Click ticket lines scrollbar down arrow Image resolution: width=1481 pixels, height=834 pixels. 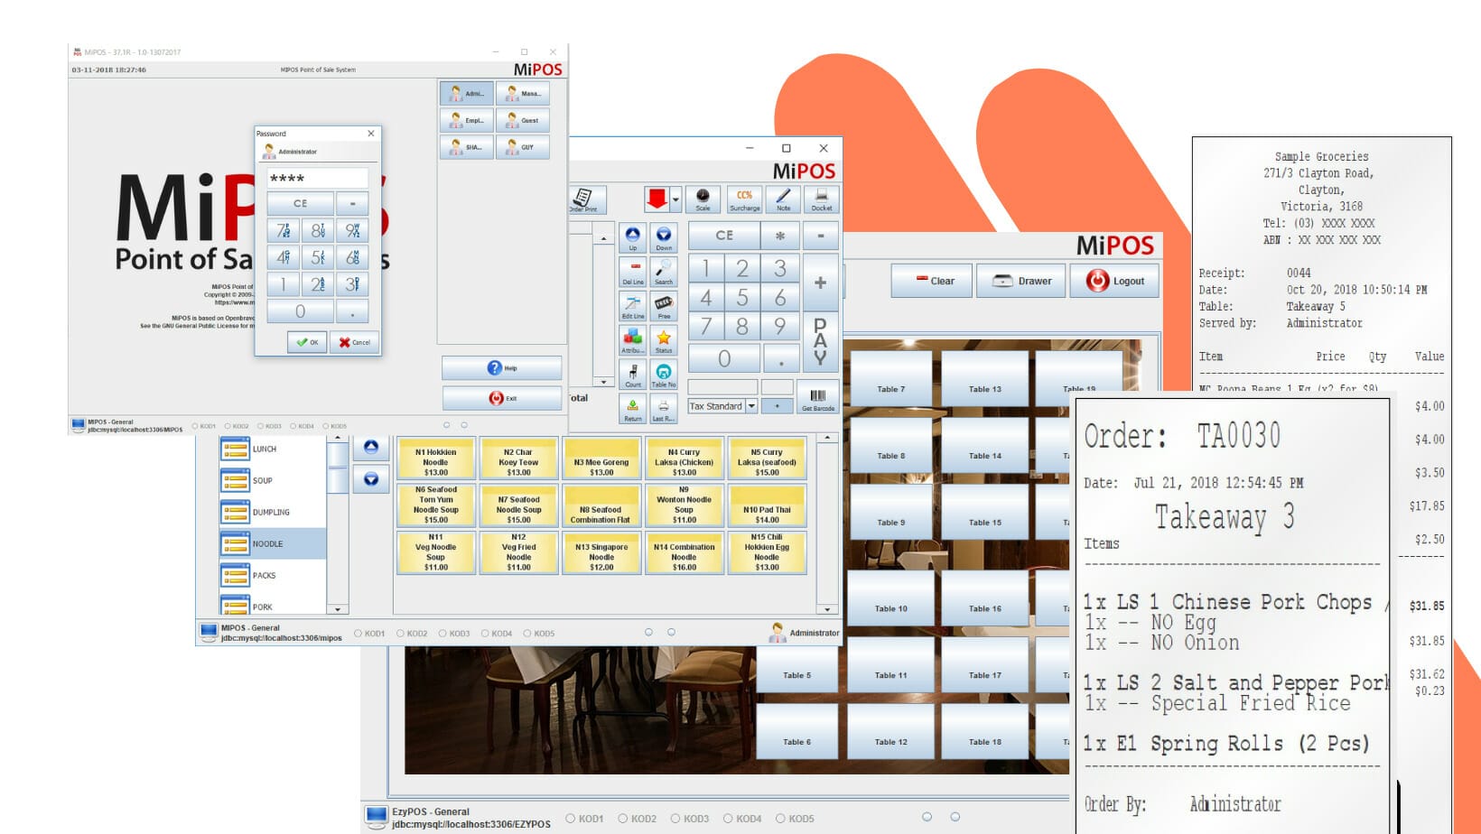(603, 383)
